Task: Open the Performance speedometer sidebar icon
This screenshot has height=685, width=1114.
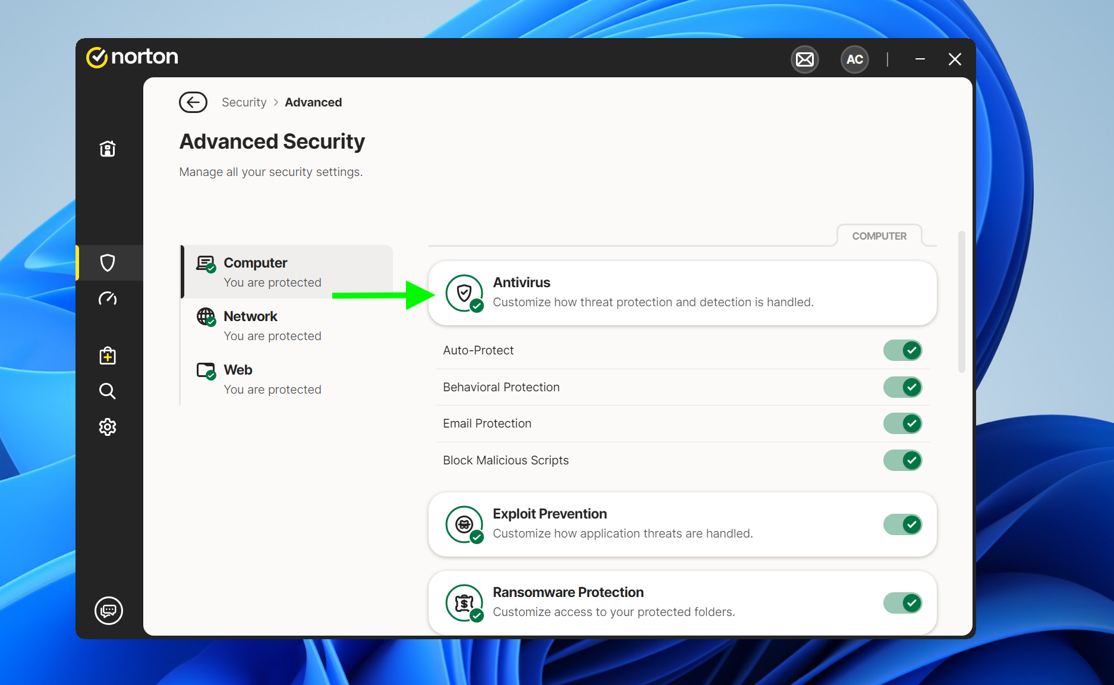Action: 108,298
